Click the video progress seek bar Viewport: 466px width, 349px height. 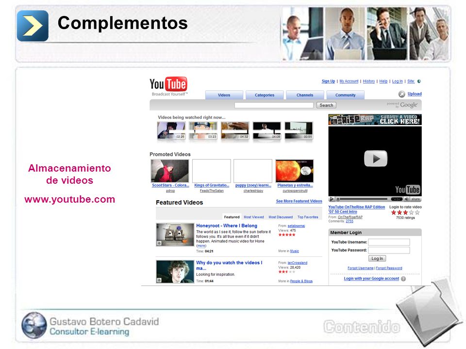pos(364,199)
